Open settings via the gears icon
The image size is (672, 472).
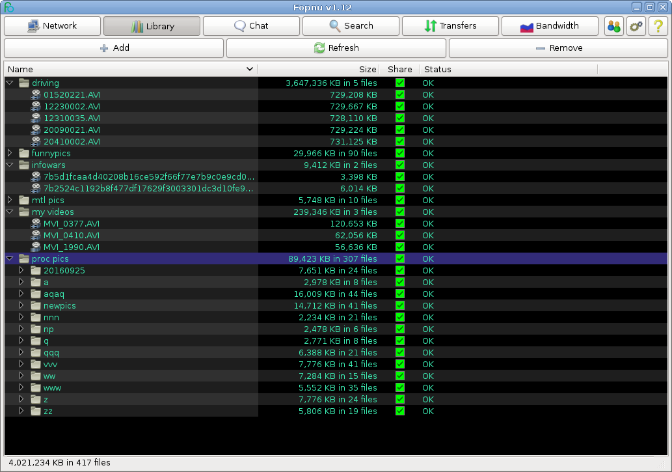click(636, 26)
